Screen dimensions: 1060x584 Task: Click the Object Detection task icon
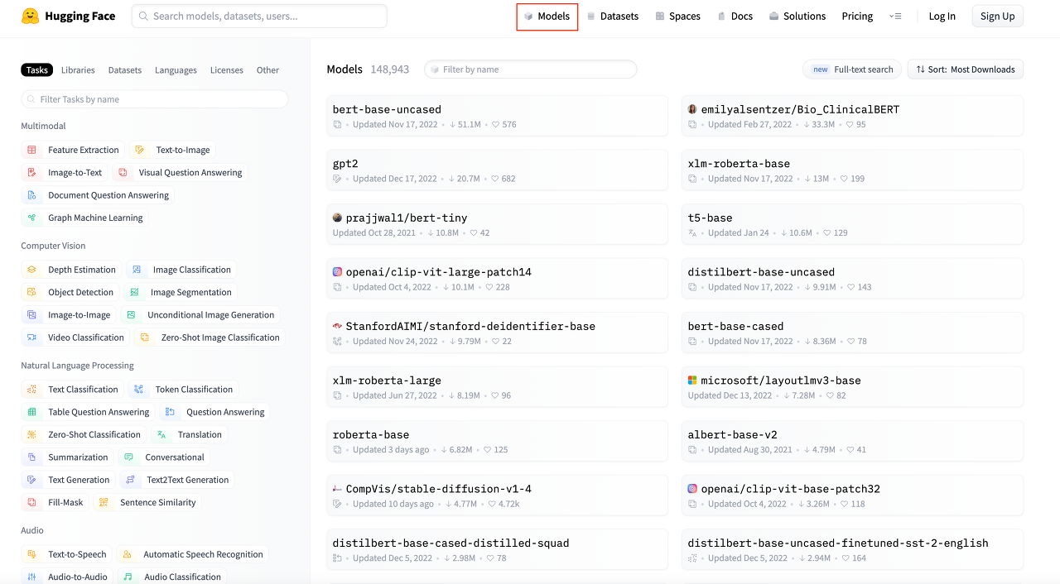click(31, 292)
